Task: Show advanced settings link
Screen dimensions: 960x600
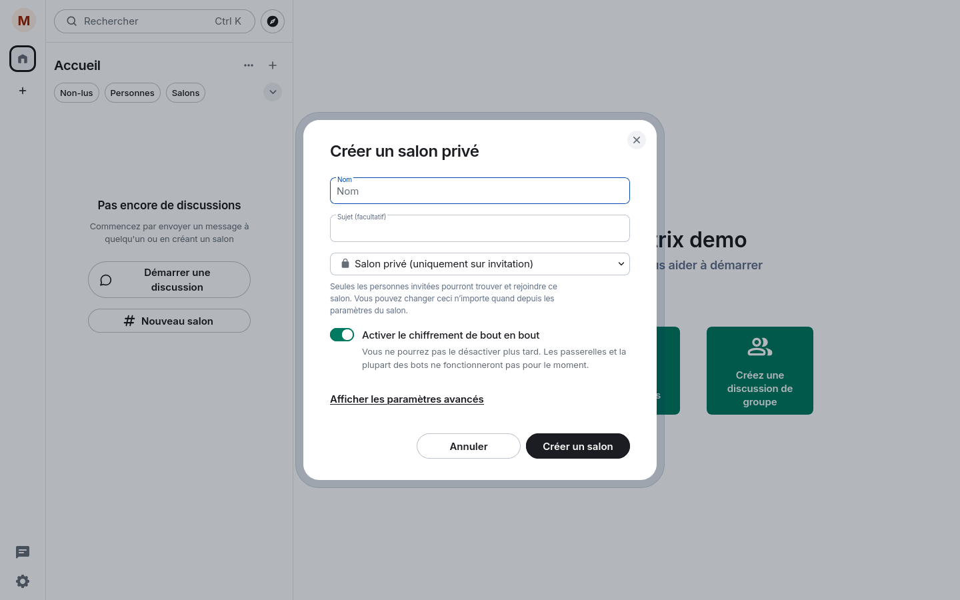Action: [407, 399]
